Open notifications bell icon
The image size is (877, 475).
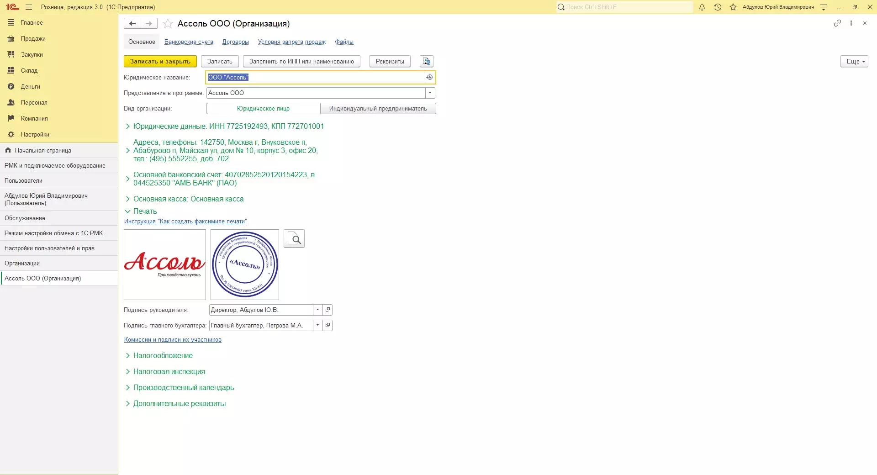[702, 7]
